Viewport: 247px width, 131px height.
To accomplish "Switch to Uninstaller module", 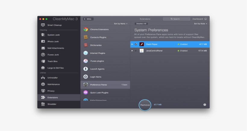I will [x=59, y=78].
